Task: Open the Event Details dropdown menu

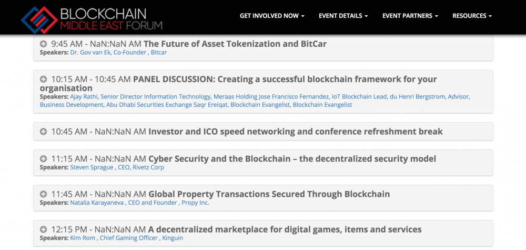Action: [x=343, y=16]
